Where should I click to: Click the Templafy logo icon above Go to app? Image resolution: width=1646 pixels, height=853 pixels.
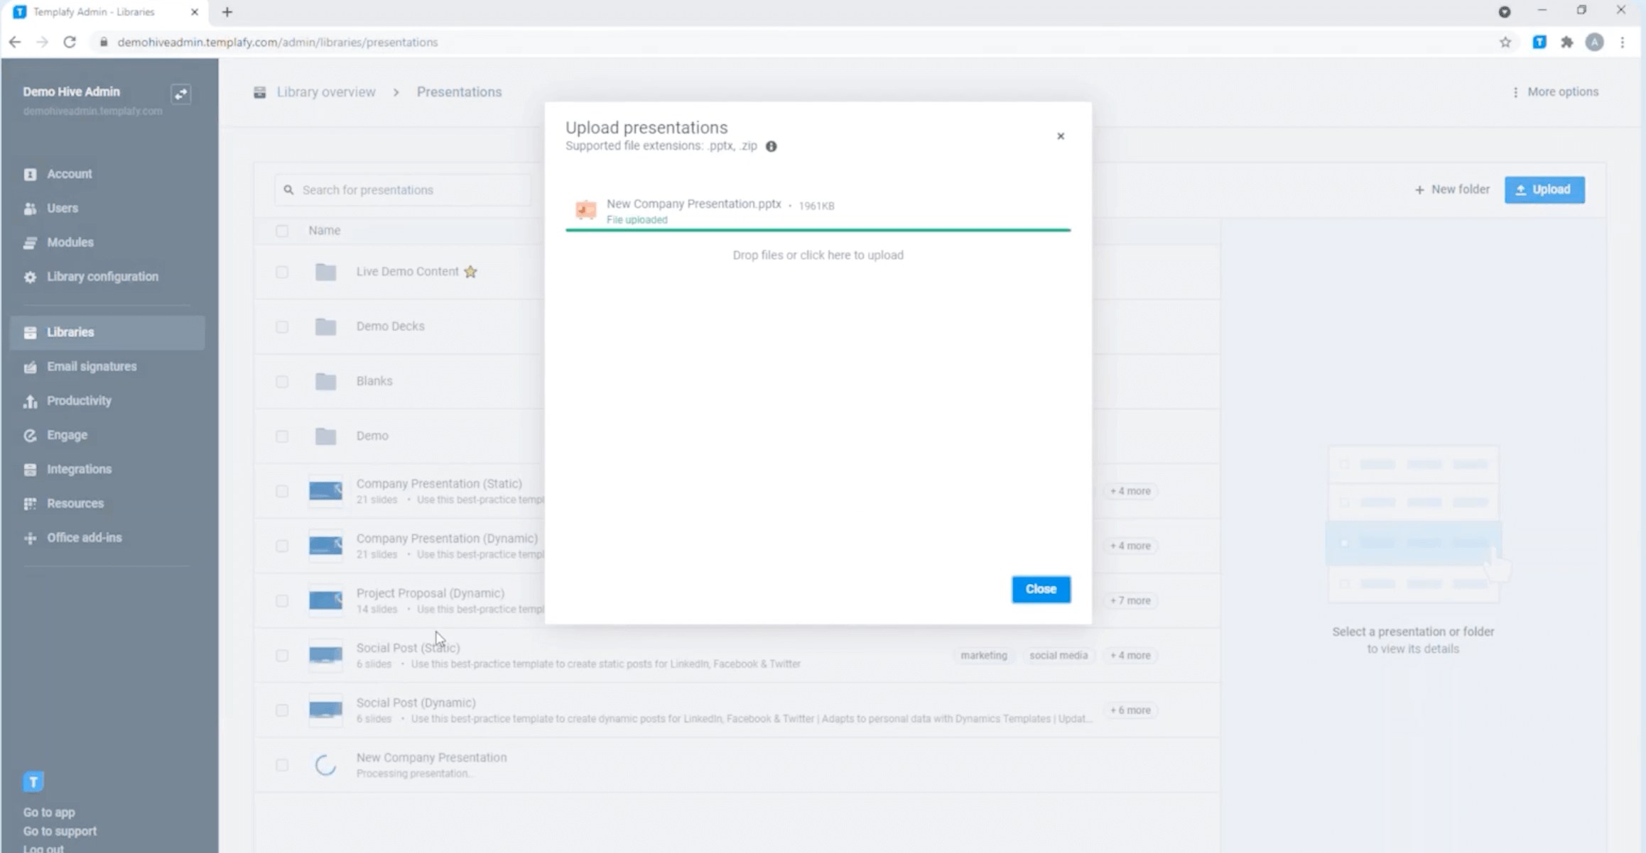tap(33, 781)
